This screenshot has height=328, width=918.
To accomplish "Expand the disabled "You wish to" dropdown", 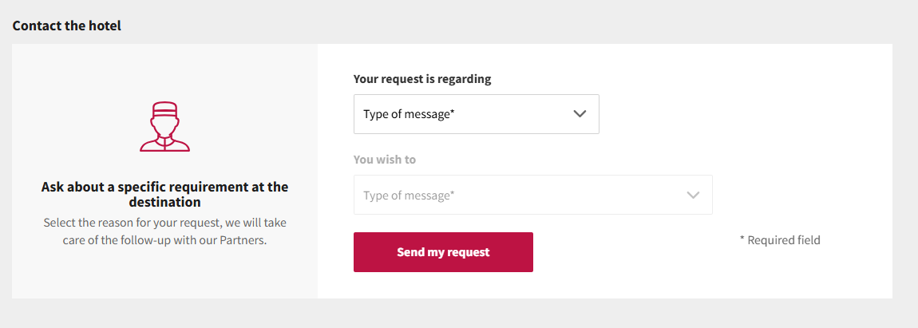I will [532, 195].
